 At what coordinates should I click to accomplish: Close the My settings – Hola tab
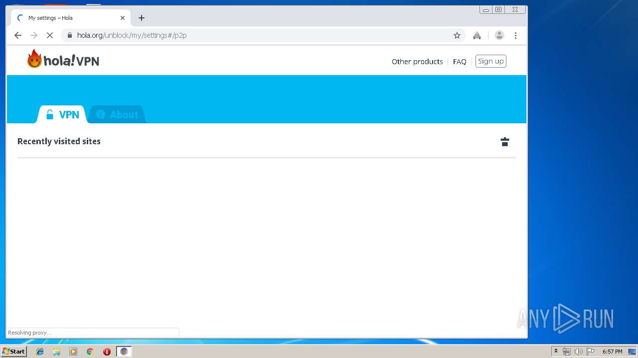pos(123,18)
